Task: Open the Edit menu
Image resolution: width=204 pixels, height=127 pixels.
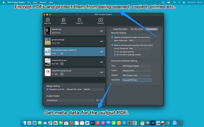Action: (35, 2)
